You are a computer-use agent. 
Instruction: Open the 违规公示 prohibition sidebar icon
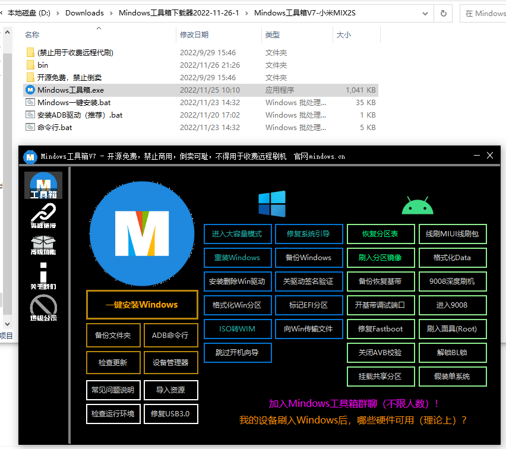pyautogui.click(x=43, y=308)
